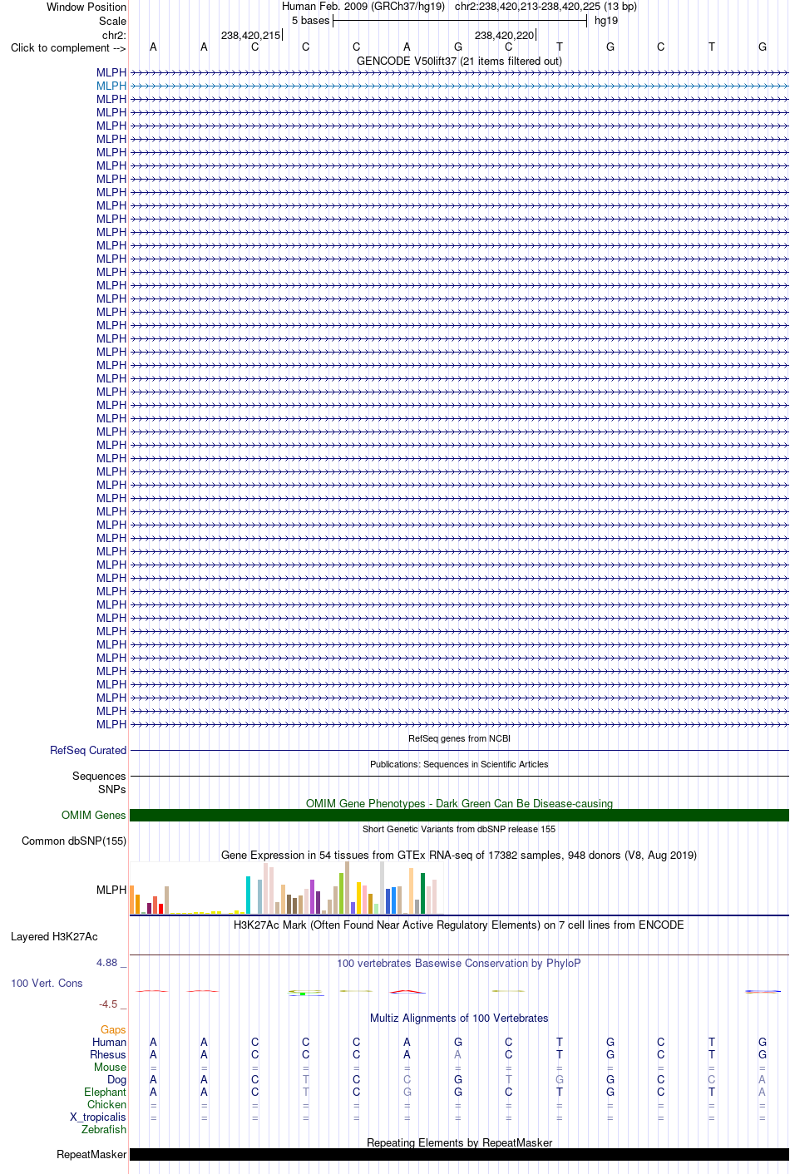Image resolution: width=790 pixels, height=1174 pixels.
Task: Select the 'Elephant' alignment row label
Action: pyautogui.click(x=105, y=1092)
